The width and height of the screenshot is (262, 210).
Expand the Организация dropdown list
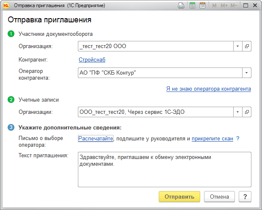point(237,46)
